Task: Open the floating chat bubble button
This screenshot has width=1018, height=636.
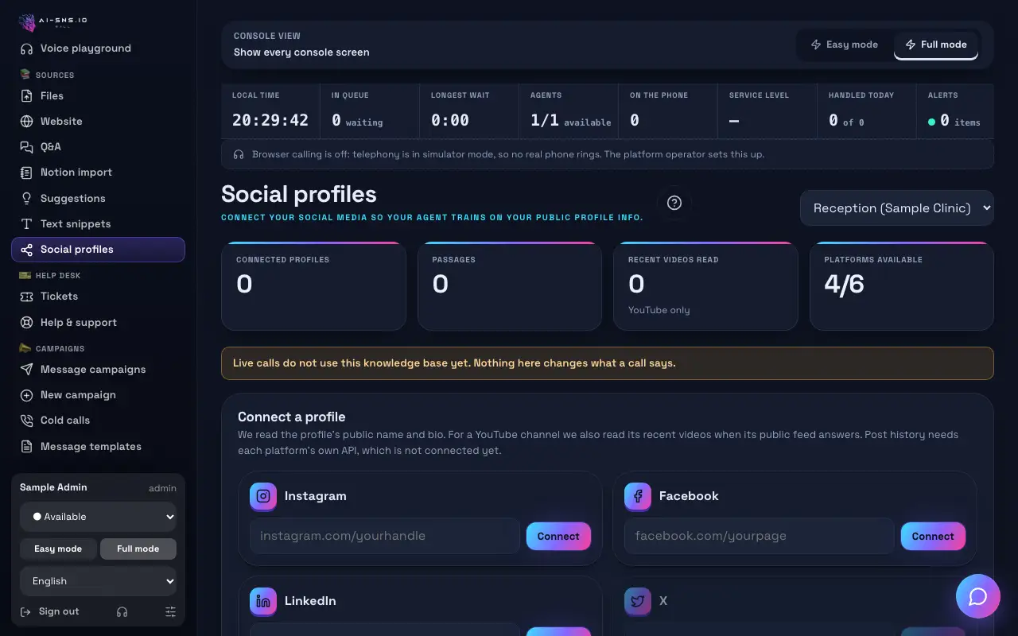Action: pos(978,596)
